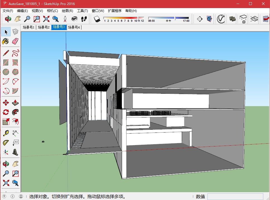
Task: Activate the Walk footprints tool
Action: coord(84,19)
